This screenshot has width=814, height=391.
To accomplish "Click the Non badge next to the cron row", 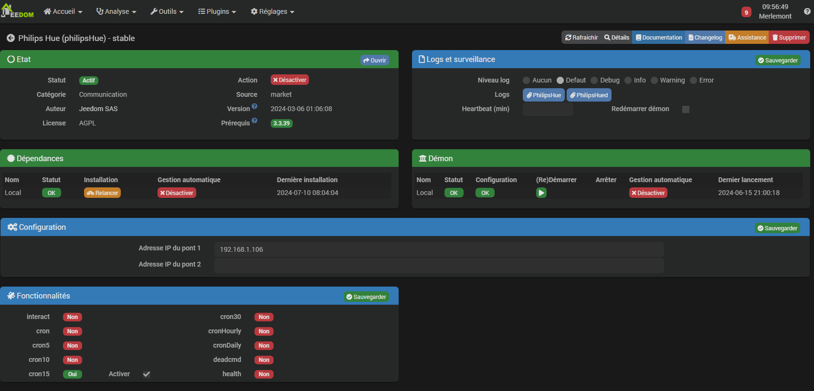I will coord(73,331).
